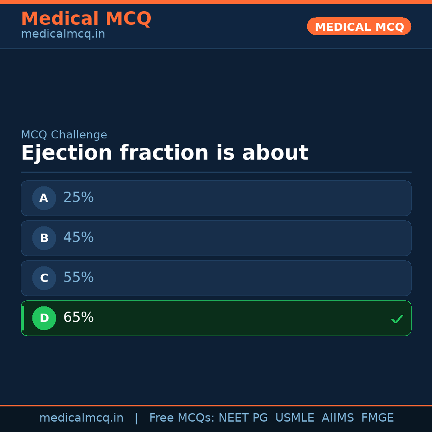Choose the 25% answer text

pos(78,198)
